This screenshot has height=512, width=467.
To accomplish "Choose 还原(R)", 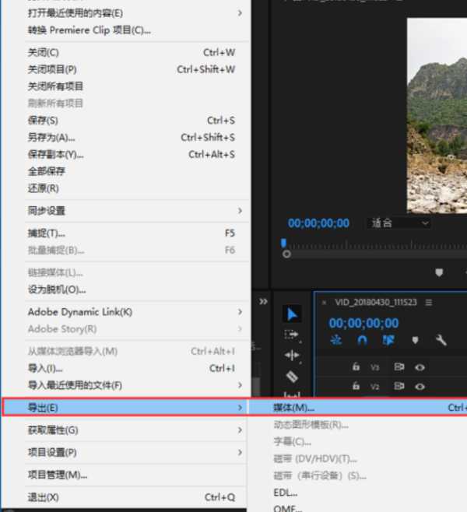I will click(136, 188).
